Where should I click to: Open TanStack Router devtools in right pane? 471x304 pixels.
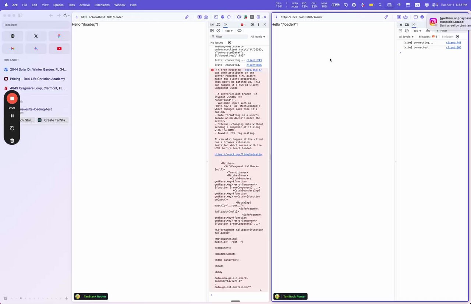click(x=290, y=297)
